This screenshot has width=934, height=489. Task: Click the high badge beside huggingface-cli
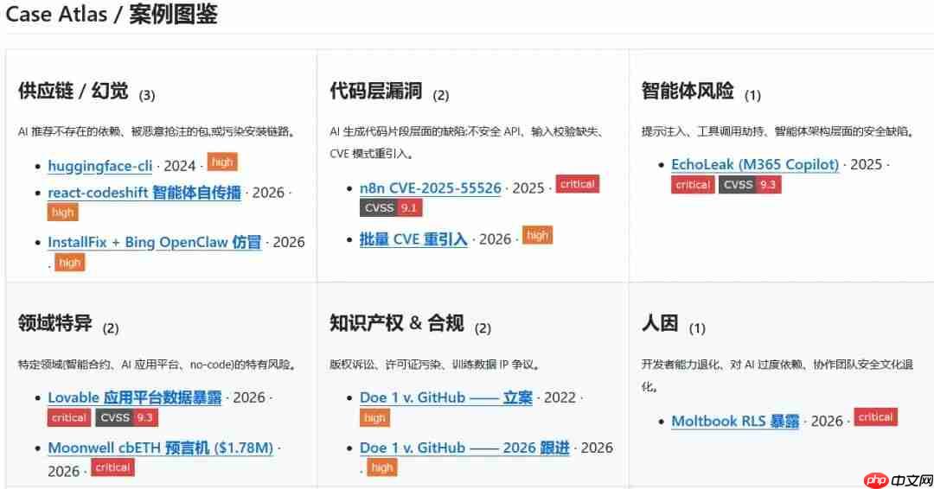[x=222, y=162]
